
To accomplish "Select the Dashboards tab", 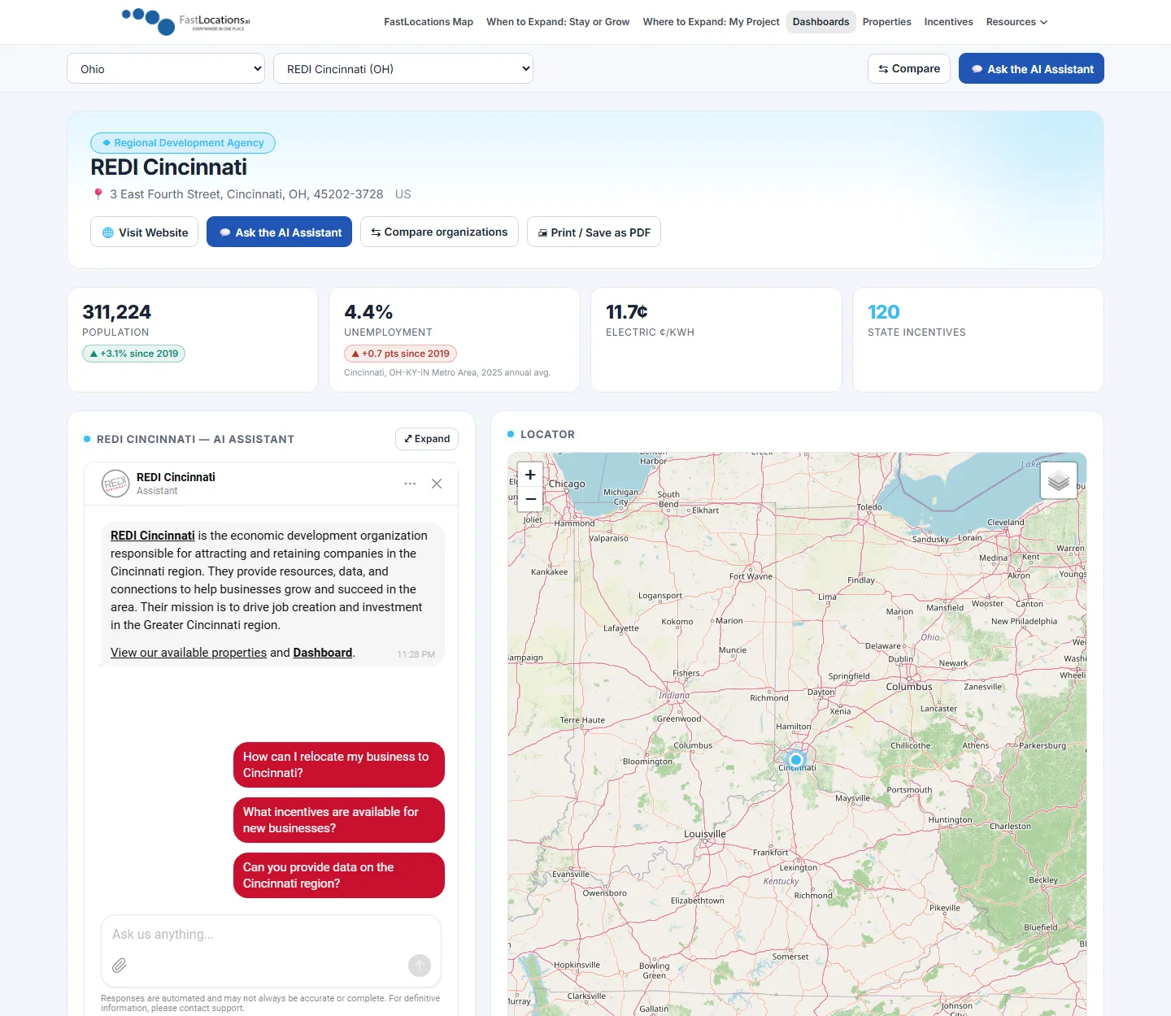I will click(x=821, y=22).
